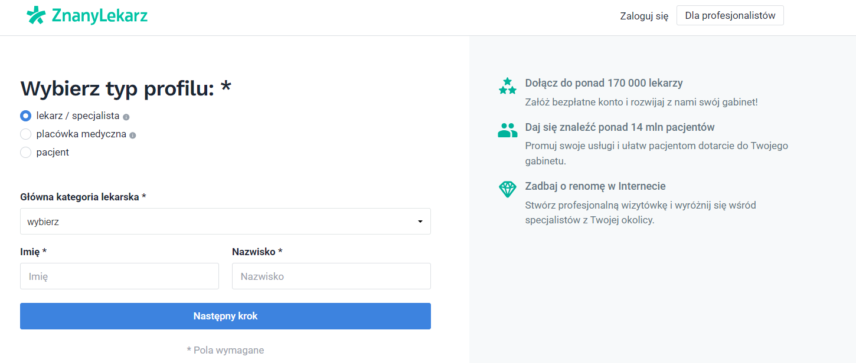Click the Pola wymagane note
Image resolution: width=856 pixels, height=363 pixels.
click(225, 349)
